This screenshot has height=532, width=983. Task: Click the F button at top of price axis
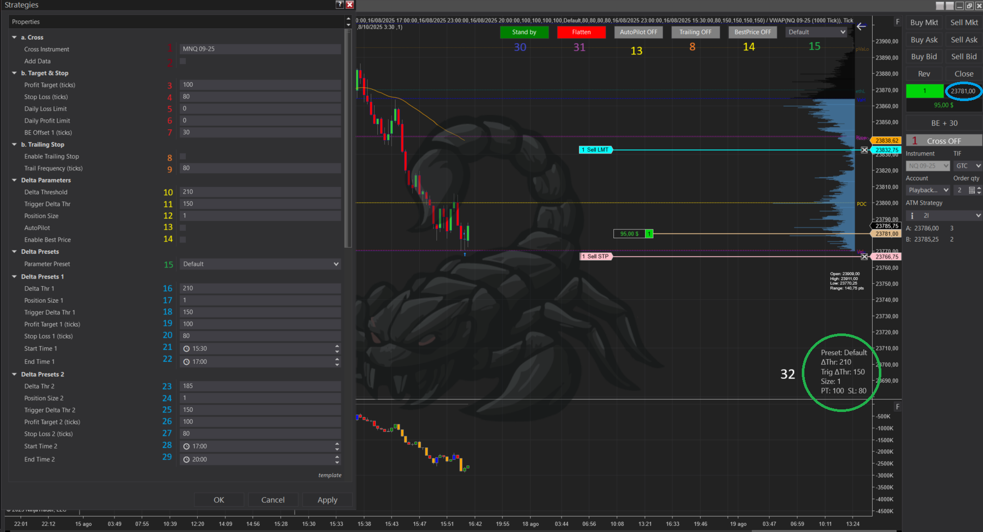point(898,22)
